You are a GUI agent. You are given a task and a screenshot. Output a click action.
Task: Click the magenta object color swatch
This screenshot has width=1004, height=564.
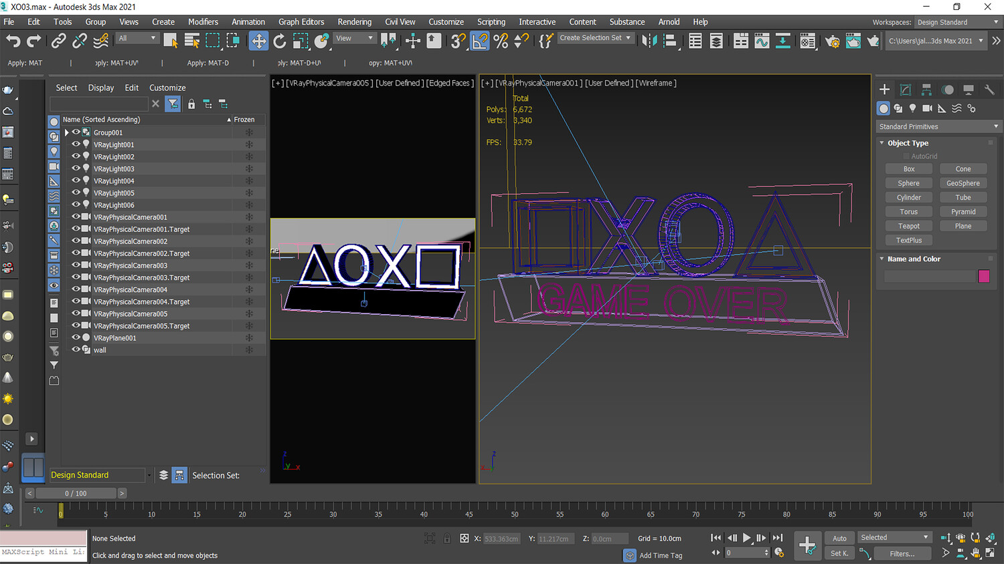tap(983, 276)
